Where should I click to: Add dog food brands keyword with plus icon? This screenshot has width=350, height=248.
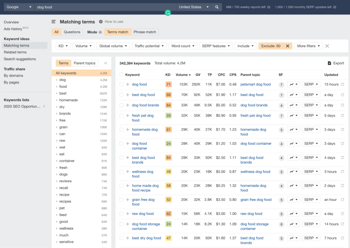pos(127,105)
